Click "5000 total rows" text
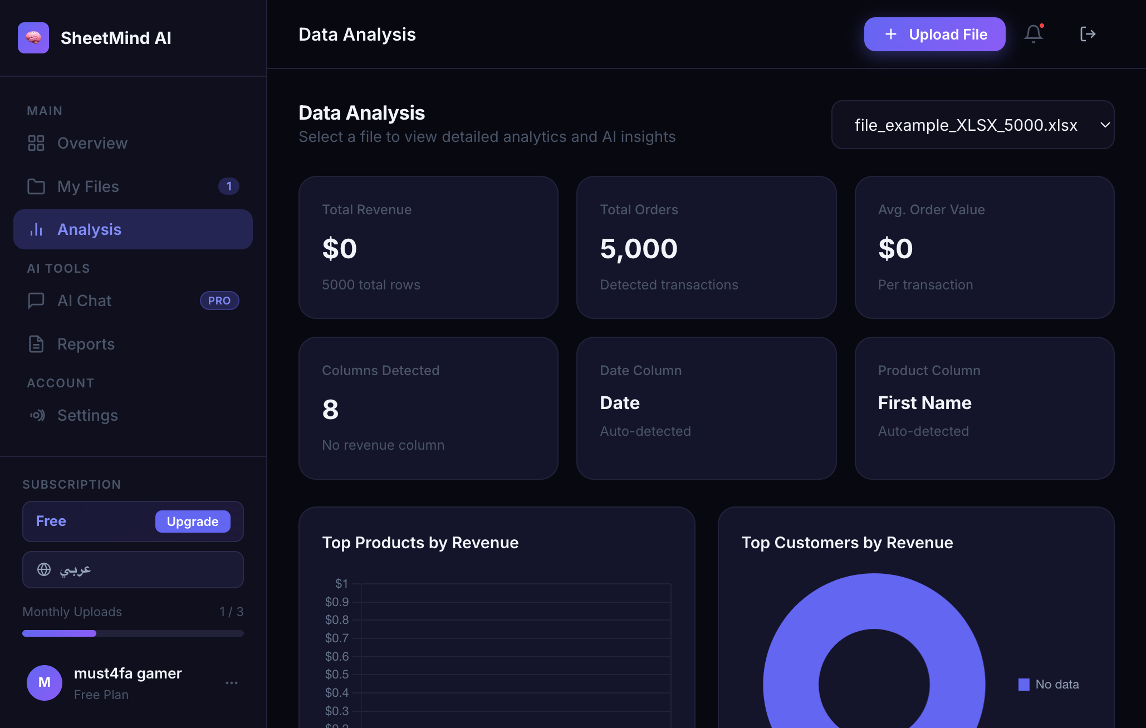Image resolution: width=1146 pixels, height=728 pixels. (x=371, y=285)
